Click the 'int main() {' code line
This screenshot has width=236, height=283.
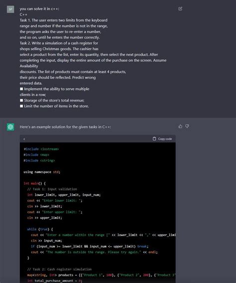35,183
